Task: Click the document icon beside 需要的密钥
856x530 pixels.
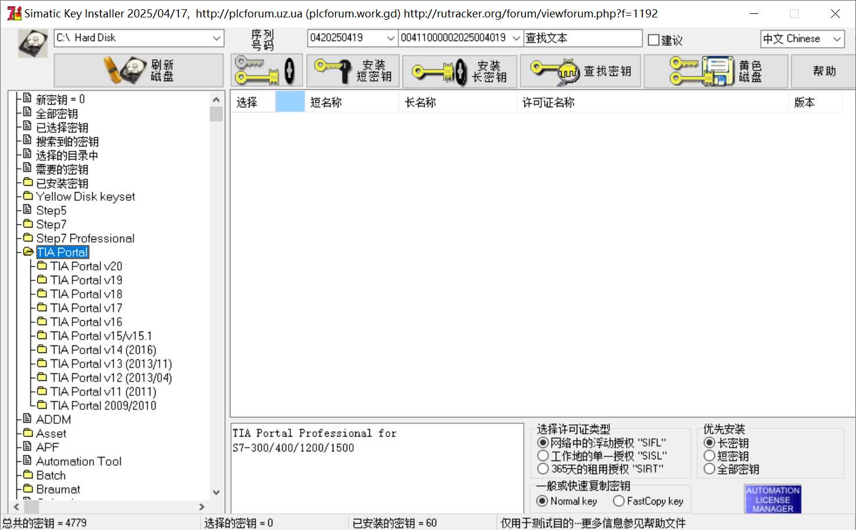Action: click(x=27, y=168)
